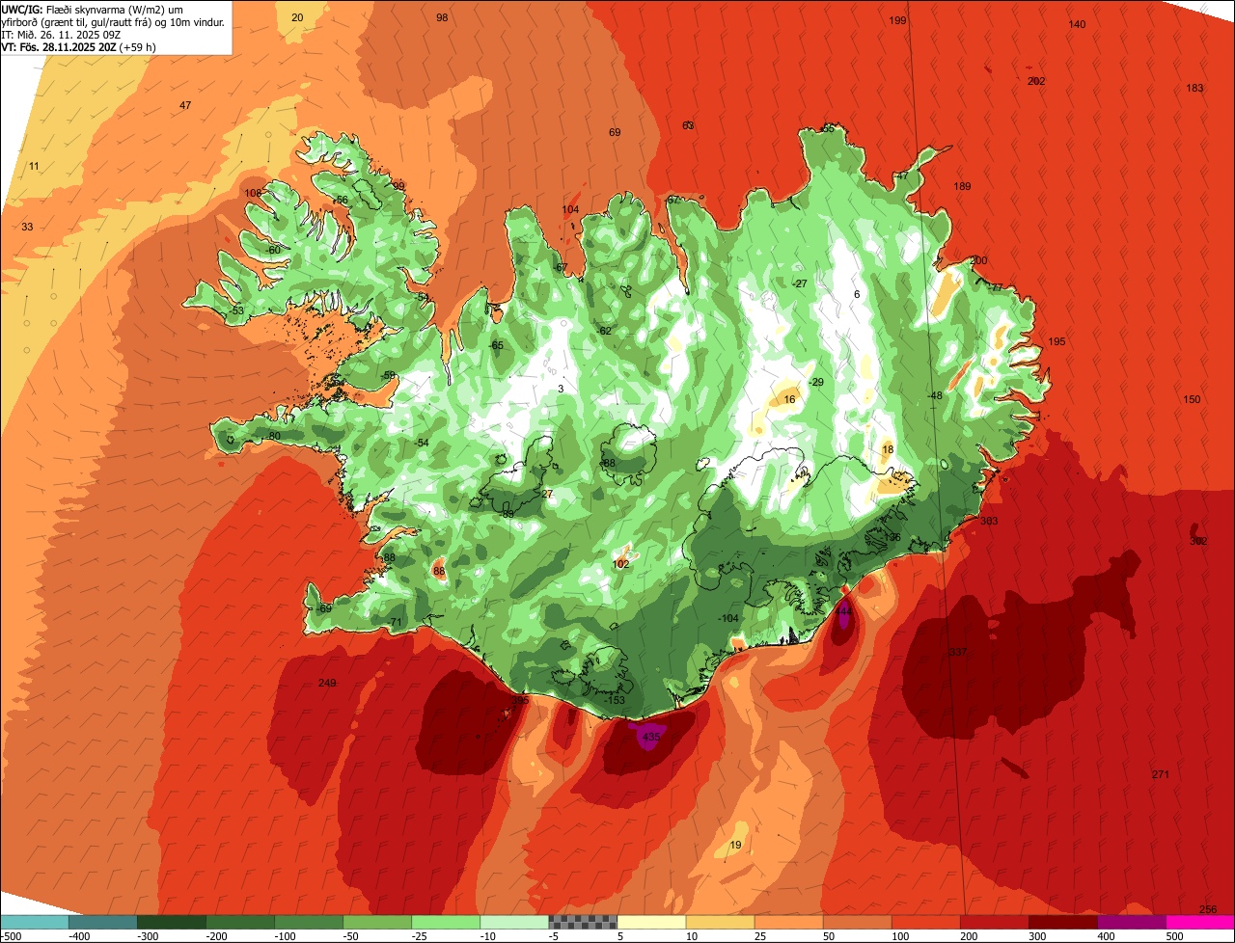Click the map value '140' at the top right
The height and width of the screenshot is (943, 1235).
tap(1078, 24)
